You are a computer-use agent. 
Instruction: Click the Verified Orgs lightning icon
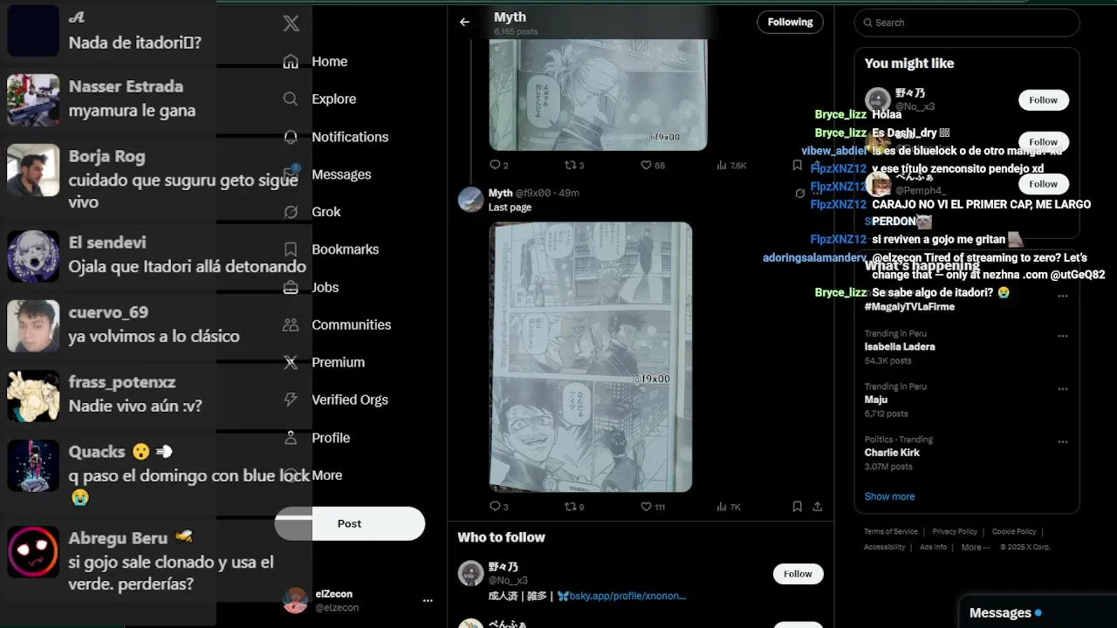291,399
